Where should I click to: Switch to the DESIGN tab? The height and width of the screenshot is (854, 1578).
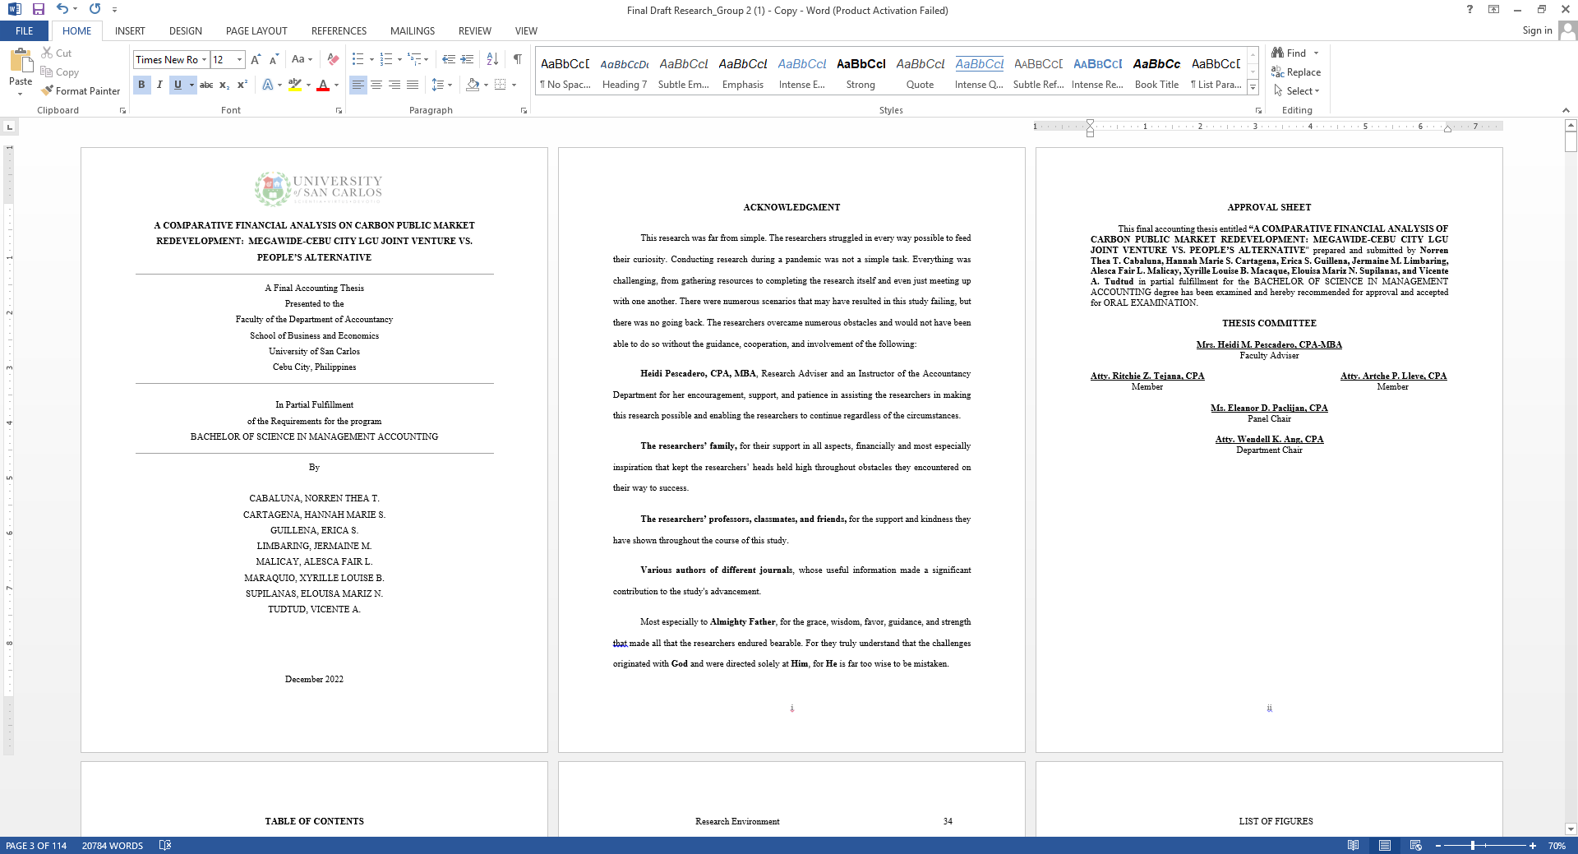[186, 31]
